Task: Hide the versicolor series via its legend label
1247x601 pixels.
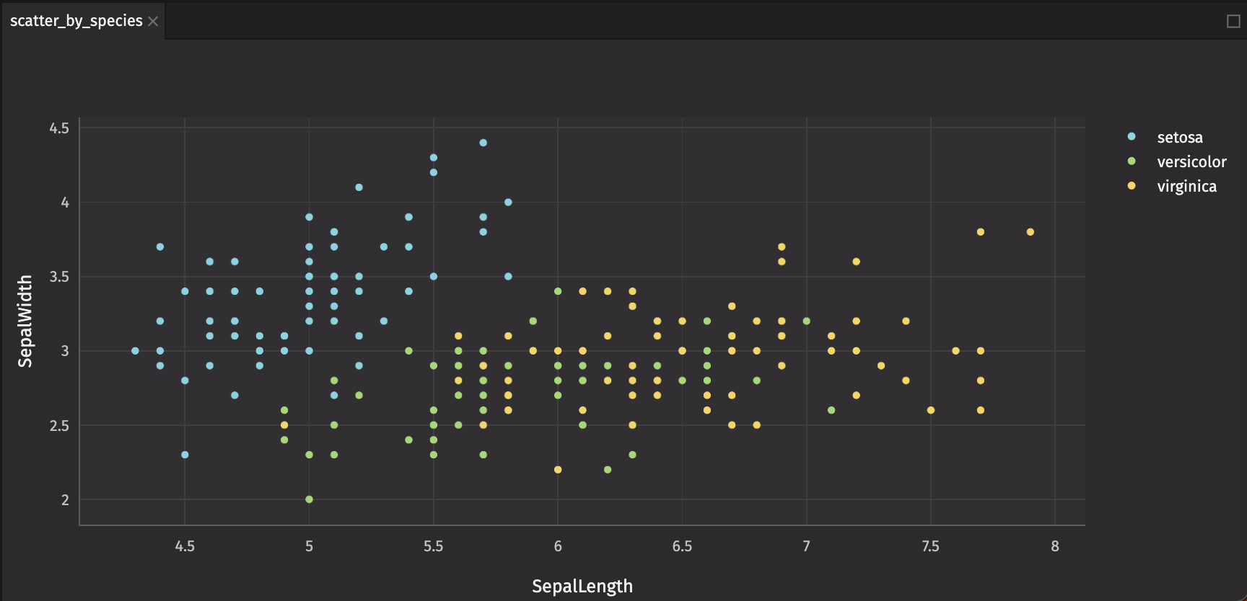Action: pyautogui.click(x=1191, y=161)
